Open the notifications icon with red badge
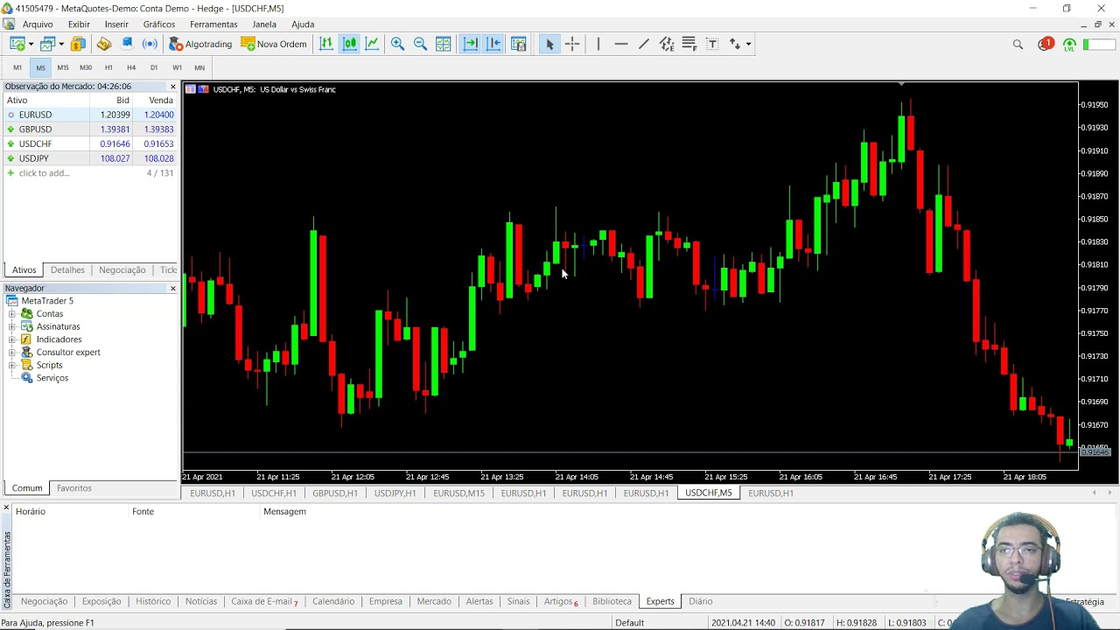This screenshot has height=630, width=1120. coord(1046,44)
